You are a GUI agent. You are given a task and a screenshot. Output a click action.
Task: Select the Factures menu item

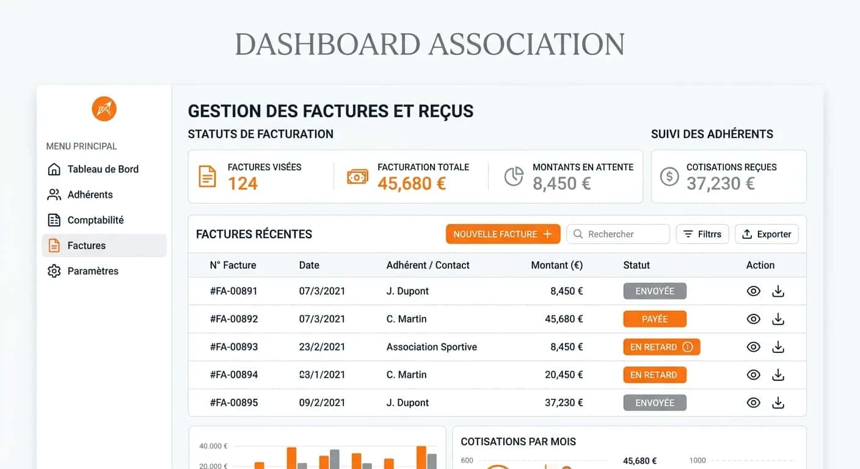click(104, 245)
